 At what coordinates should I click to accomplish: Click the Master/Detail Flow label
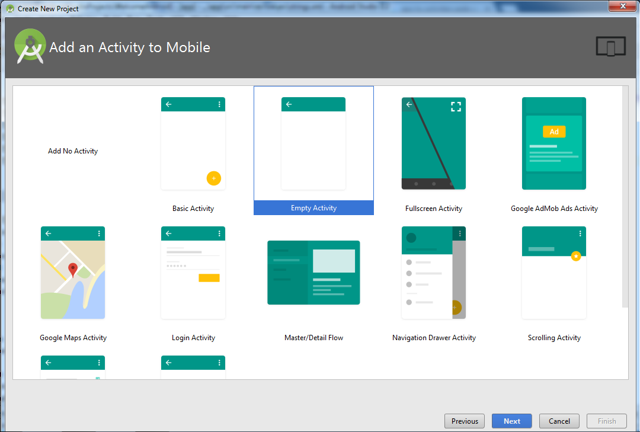click(x=313, y=338)
